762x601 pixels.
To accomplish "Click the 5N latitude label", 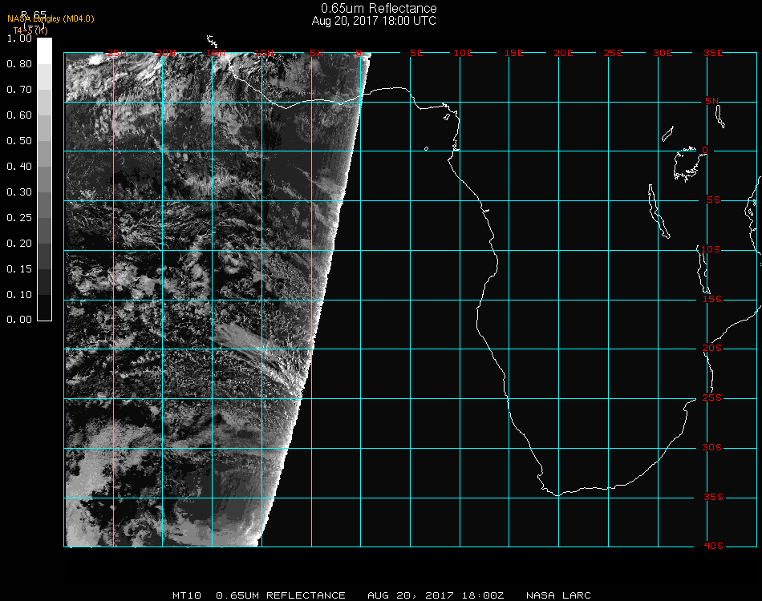I will point(712,101).
